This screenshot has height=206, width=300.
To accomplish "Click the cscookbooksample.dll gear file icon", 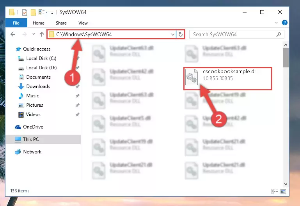I will tap(192, 77).
